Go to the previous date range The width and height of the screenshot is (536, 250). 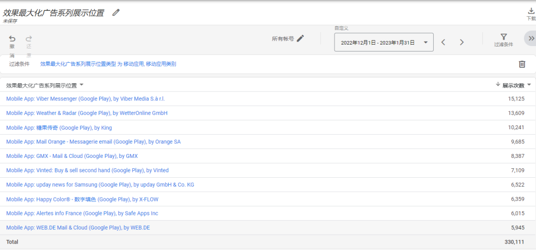443,42
